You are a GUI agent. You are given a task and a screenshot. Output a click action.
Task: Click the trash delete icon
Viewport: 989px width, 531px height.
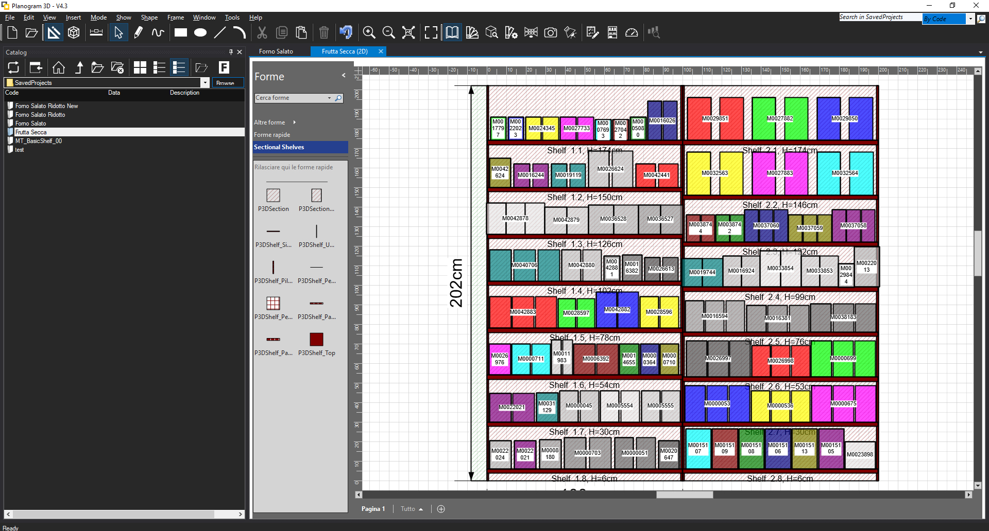(323, 33)
